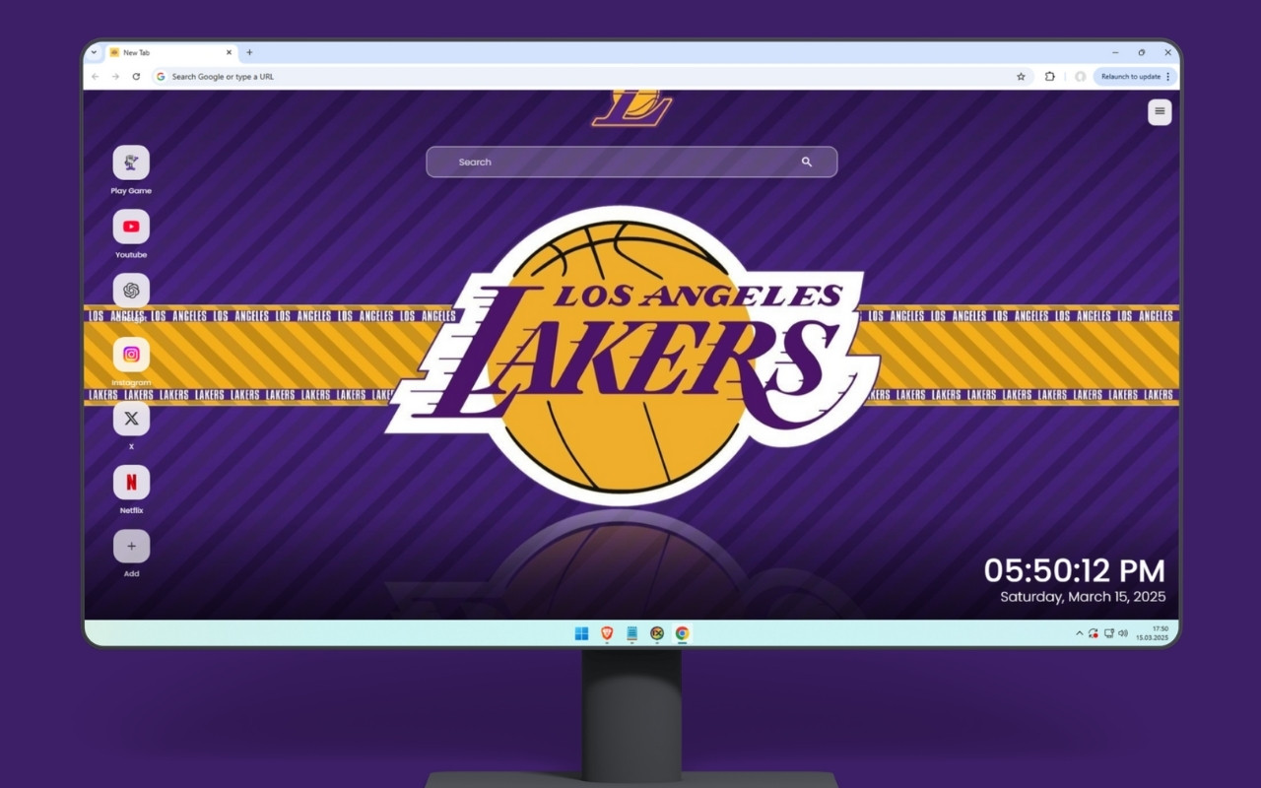Click Relaunch to update
1261x788 pixels.
tap(1131, 76)
